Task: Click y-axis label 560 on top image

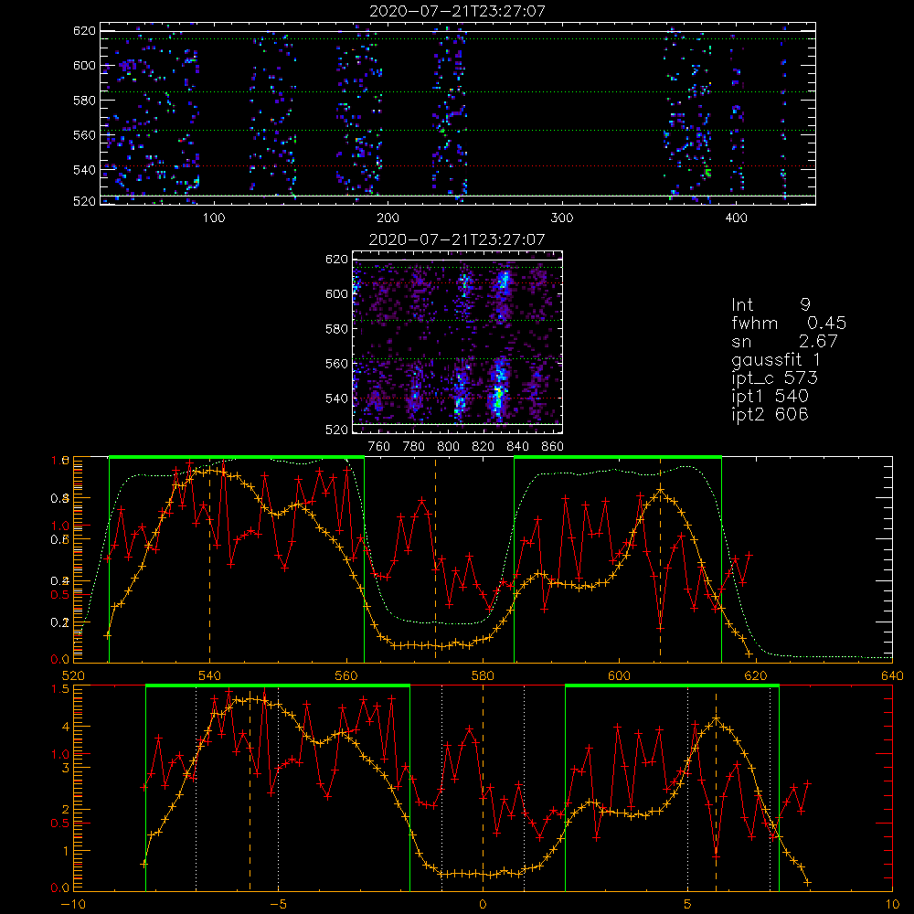Action: click(x=84, y=135)
